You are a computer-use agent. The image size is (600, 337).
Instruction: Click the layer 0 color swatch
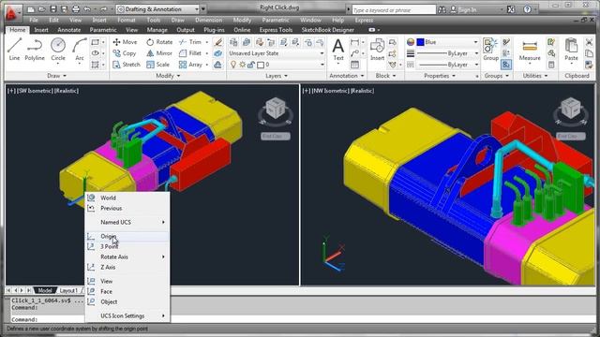coord(261,65)
